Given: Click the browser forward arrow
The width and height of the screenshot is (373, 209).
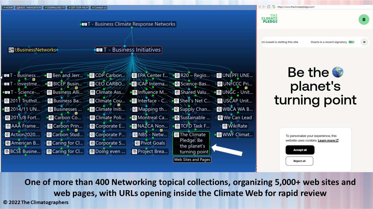Looking at the screenshot, I should [264, 7].
